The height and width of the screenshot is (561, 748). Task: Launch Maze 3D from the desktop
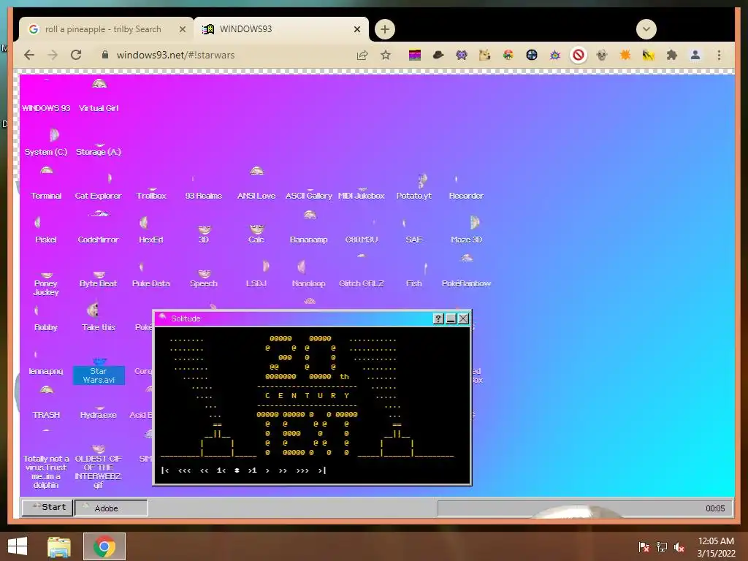coord(466,230)
